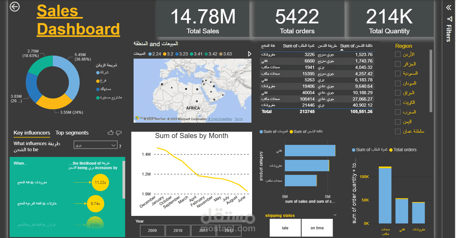Click the late shipping status button
This screenshot has width=456, height=238.
point(285,228)
